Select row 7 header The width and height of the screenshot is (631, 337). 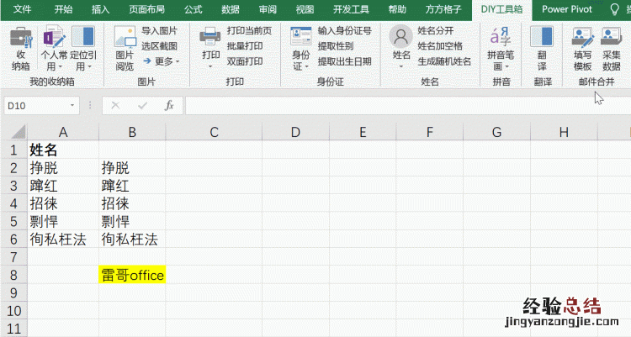14,257
